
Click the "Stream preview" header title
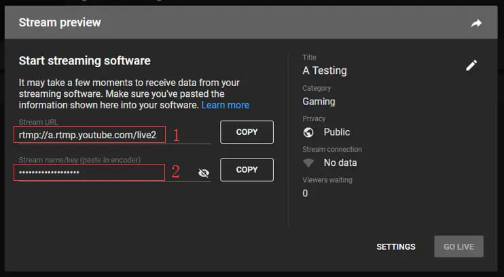click(x=60, y=23)
